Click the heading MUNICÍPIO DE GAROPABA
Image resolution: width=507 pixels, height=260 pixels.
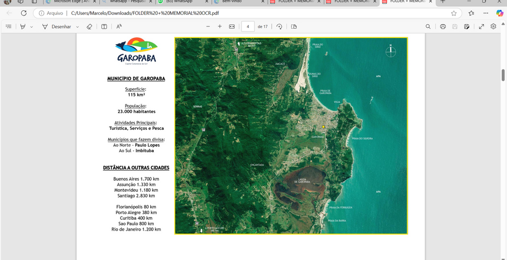[136, 79]
